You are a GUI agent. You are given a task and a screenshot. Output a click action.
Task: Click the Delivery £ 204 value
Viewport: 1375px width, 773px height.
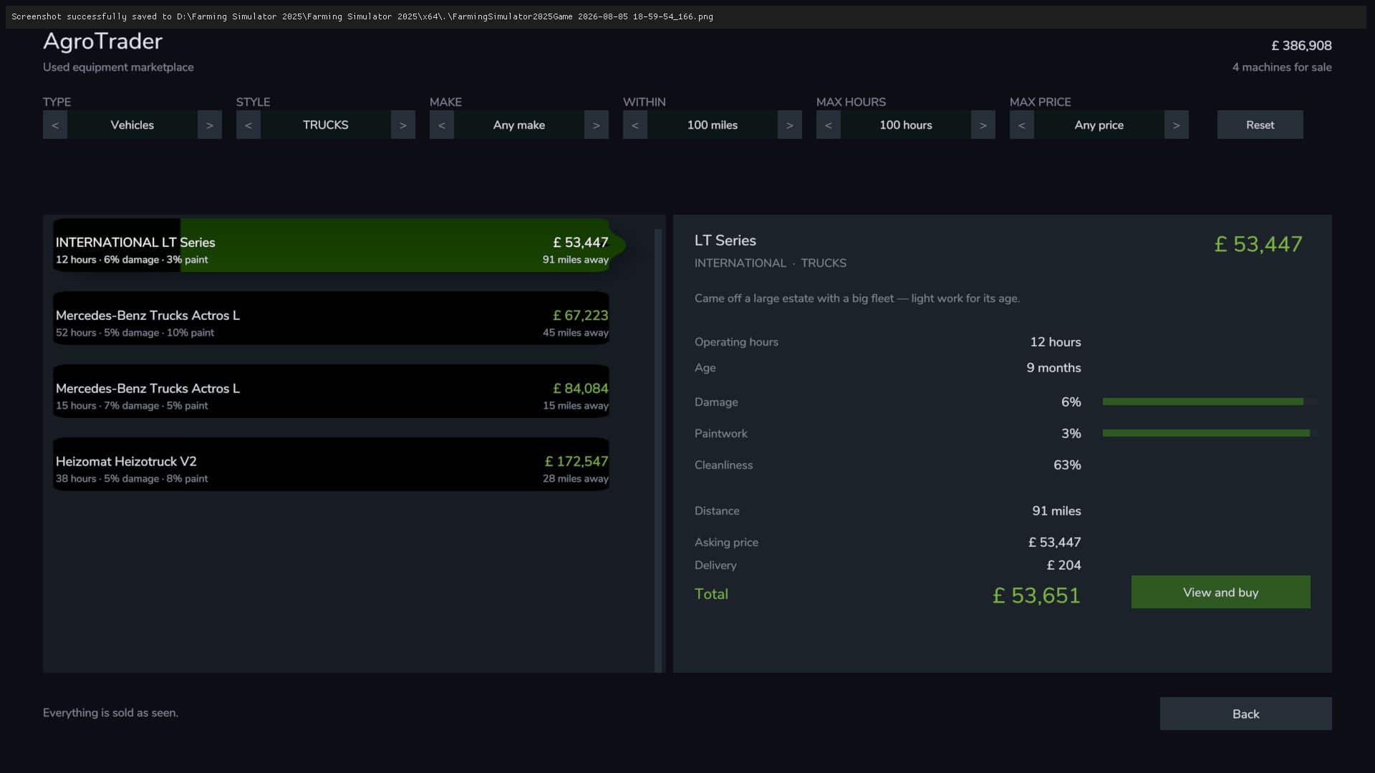(1064, 565)
